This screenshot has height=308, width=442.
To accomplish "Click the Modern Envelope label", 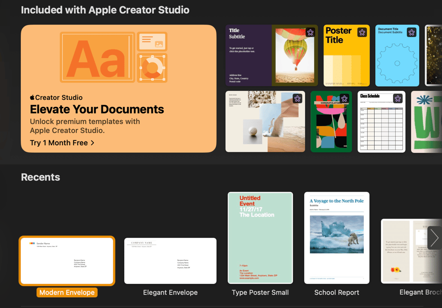I will point(67,292).
